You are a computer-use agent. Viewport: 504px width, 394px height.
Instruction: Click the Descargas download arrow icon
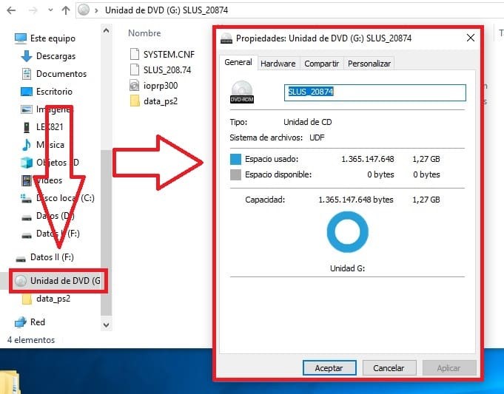27,56
